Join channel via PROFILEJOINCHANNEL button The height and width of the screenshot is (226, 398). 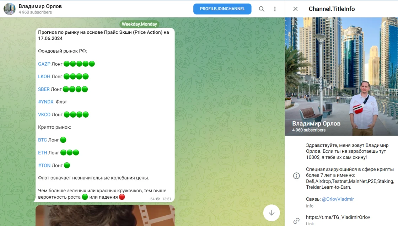click(x=222, y=9)
